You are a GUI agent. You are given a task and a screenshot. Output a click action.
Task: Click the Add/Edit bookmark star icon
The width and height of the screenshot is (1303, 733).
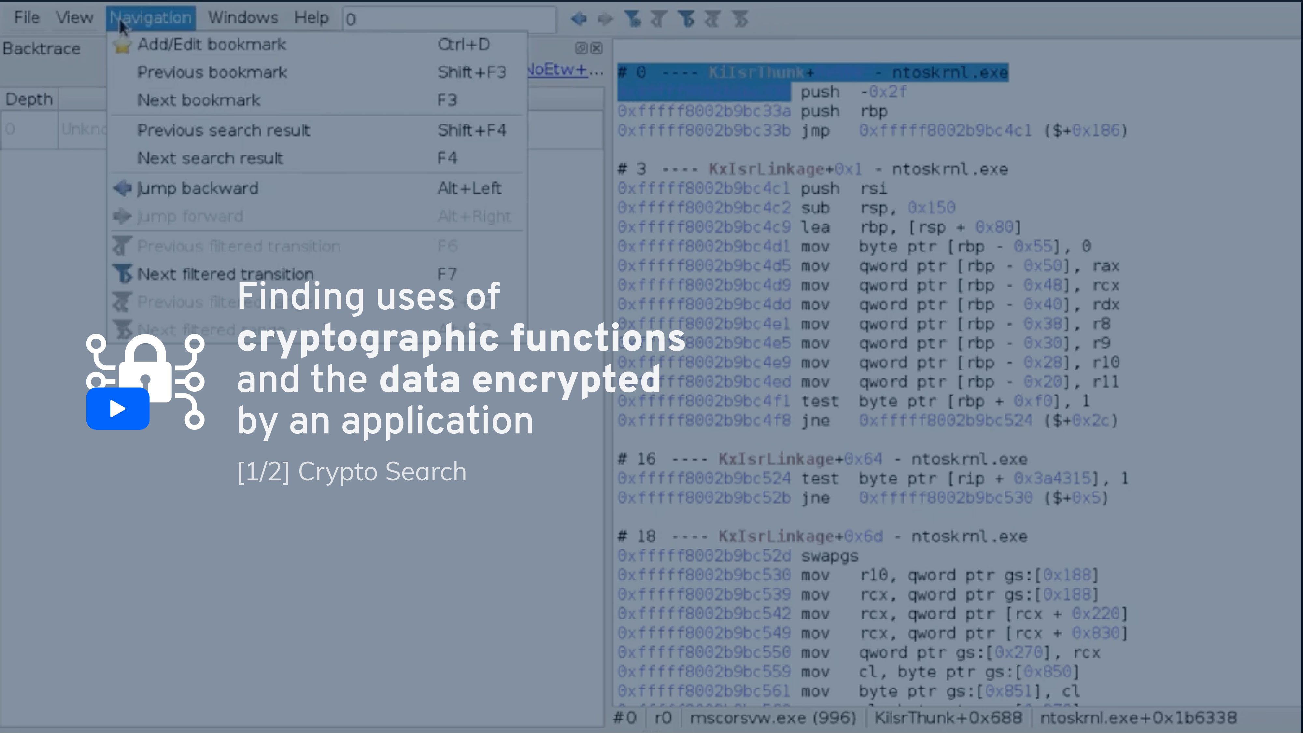point(122,45)
